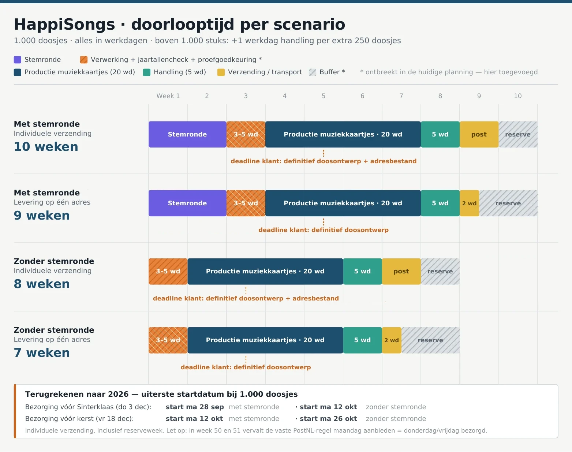Click "start ma 26 okt" in the kerst line
This screenshot has width=572, height=452.
coord(328,419)
